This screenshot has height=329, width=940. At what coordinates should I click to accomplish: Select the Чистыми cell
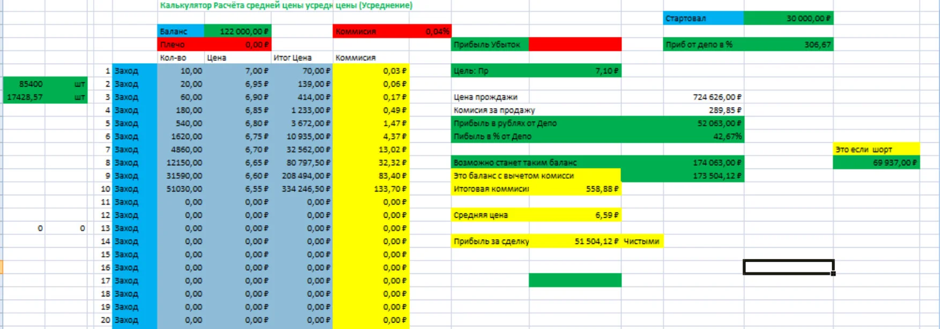(x=642, y=241)
